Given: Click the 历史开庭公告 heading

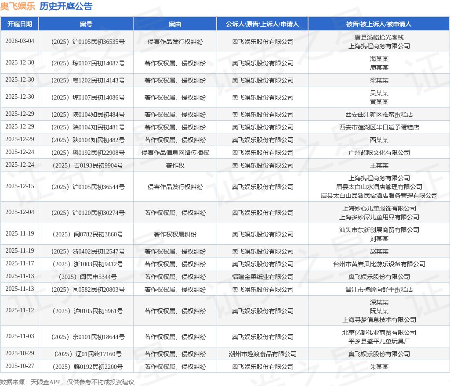Looking at the screenshot, I should 66,6.
